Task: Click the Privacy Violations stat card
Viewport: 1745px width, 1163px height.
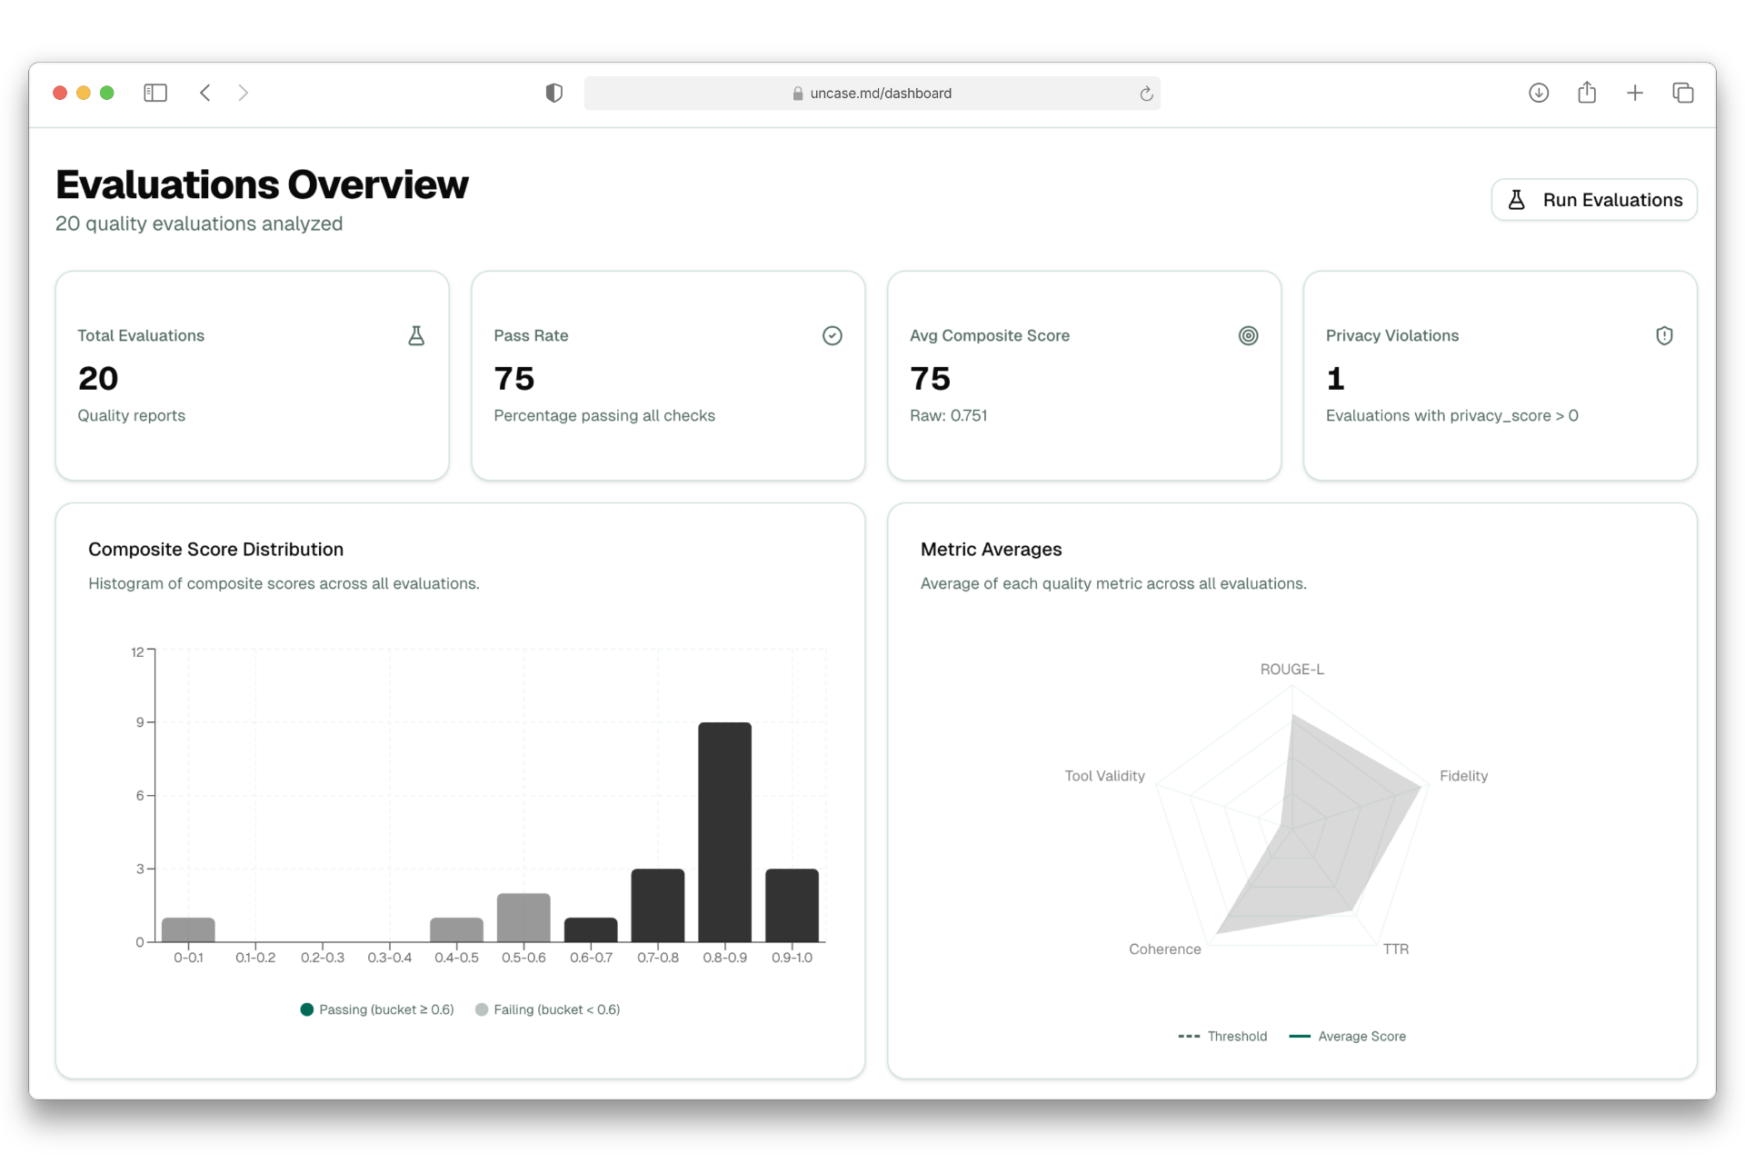Action: coord(1500,375)
